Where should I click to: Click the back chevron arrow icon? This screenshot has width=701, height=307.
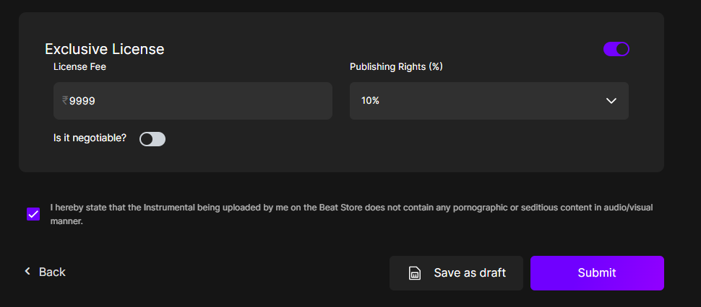pyautogui.click(x=27, y=272)
